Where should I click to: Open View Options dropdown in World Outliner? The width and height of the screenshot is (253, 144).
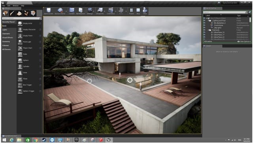(x=244, y=42)
